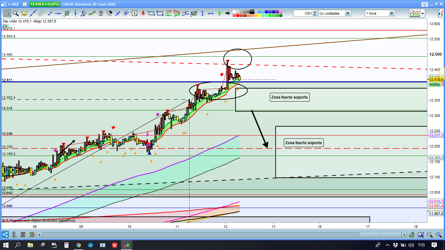
Task: Open the '(x) unidades' dropdown
Action: [x=348, y=13]
